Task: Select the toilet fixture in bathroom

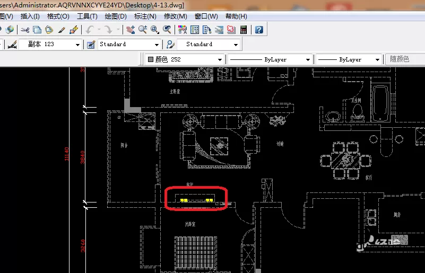Action: [x=358, y=113]
